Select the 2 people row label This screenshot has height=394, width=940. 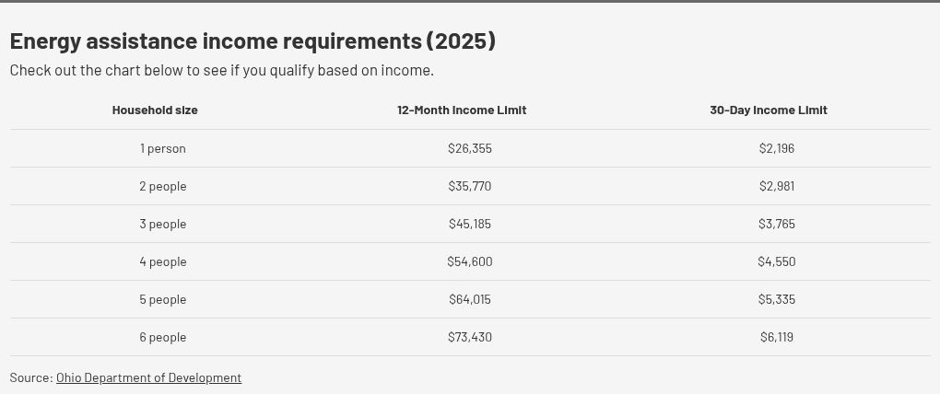(x=163, y=186)
